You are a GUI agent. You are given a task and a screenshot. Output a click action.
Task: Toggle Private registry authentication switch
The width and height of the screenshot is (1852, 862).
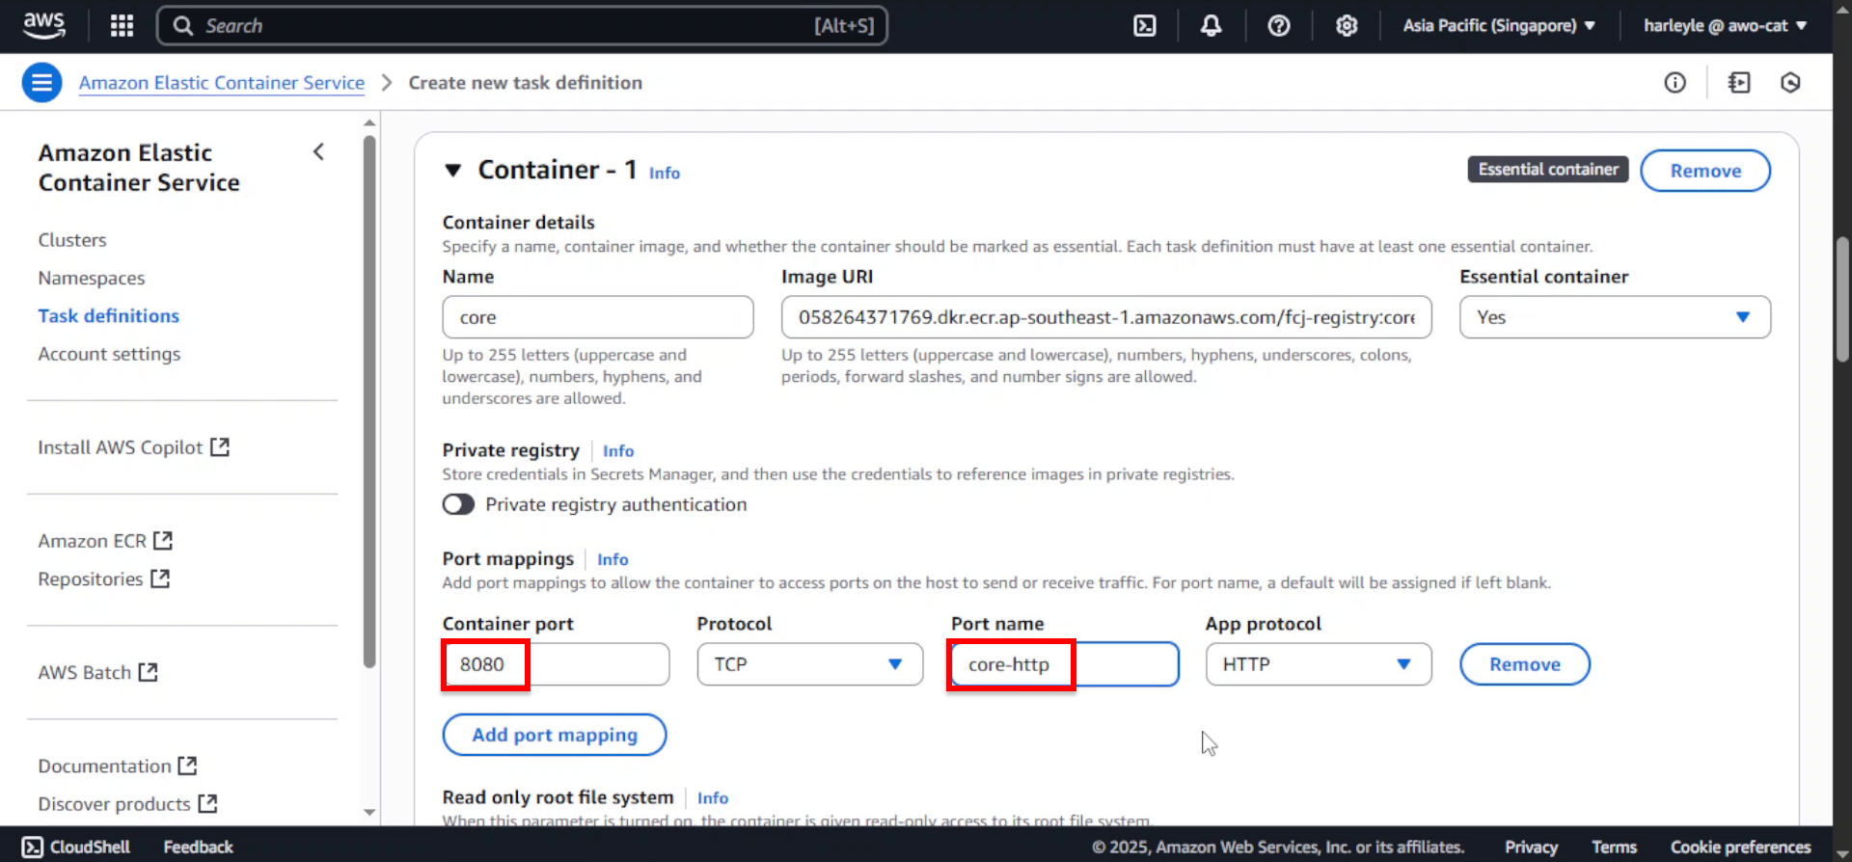pos(458,504)
